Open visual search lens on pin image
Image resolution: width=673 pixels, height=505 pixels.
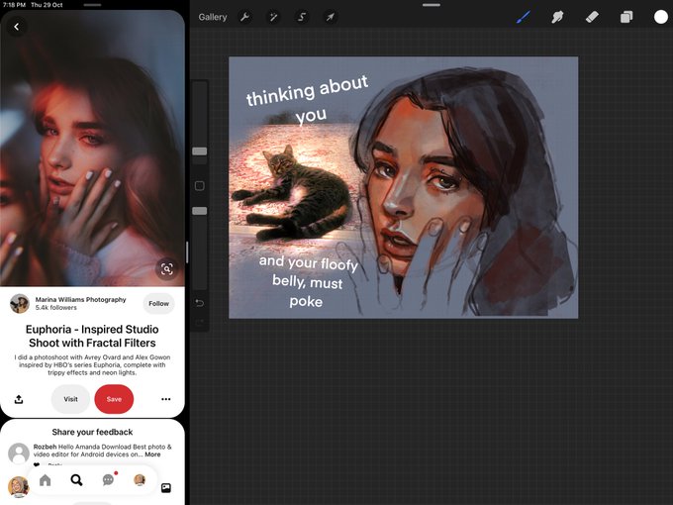point(166,268)
